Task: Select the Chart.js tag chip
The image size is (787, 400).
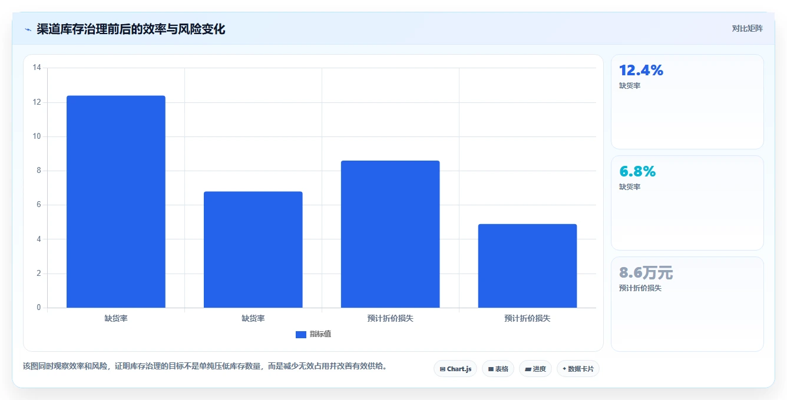Action: [x=455, y=369]
